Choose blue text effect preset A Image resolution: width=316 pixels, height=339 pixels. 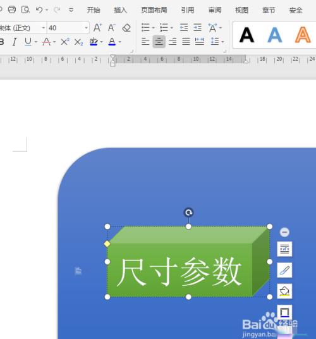[x=274, y=35]
